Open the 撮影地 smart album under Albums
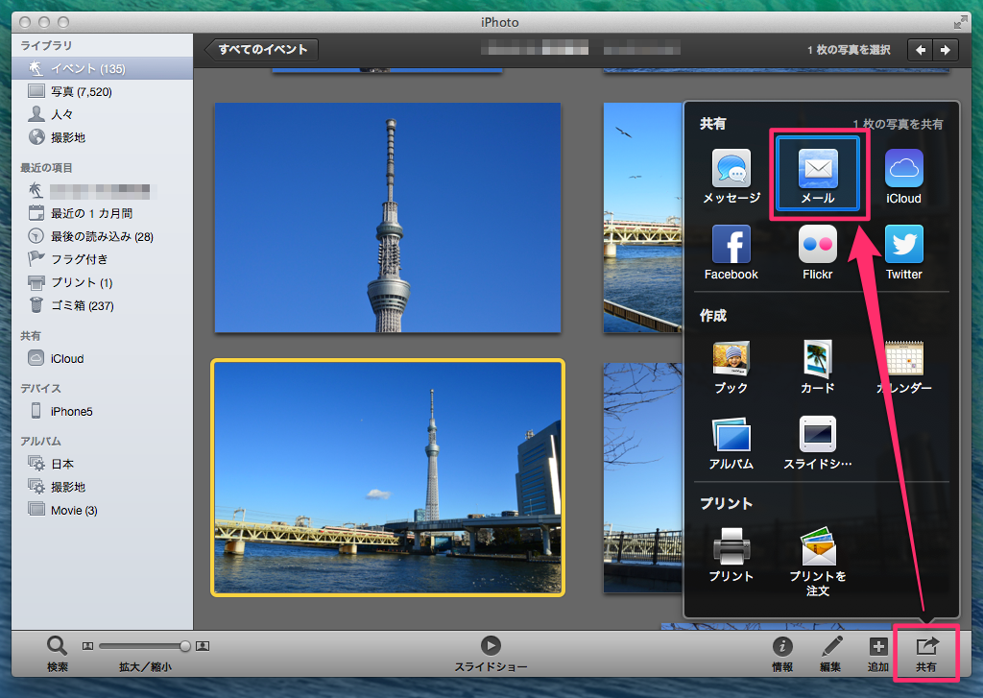 [102, 487]
